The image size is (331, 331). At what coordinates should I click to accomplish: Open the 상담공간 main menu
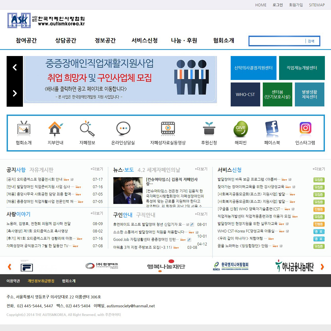tap(66, 40)
